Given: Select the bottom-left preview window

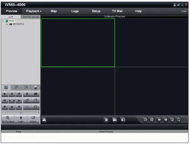Looking at the screenshot, I should click(x=78, y=91).
